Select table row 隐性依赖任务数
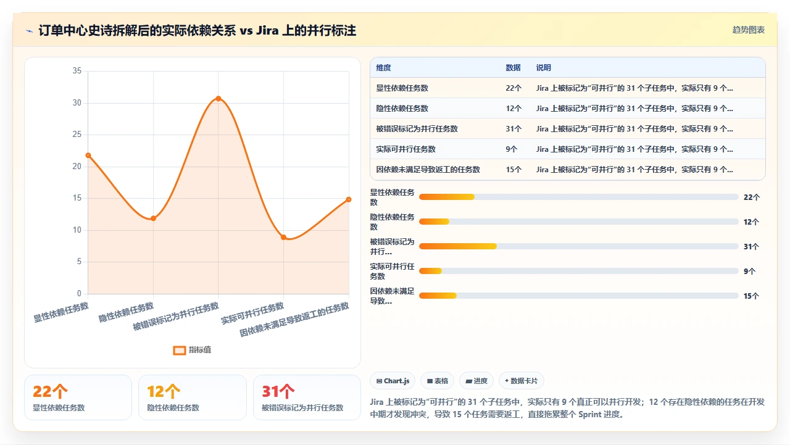The width and height of the screenshot is (790, 445). [568, 109]
